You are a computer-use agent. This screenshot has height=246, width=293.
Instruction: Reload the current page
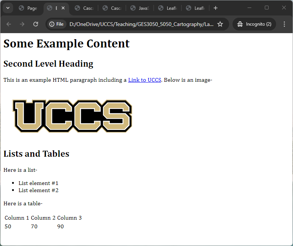(36, 24)
